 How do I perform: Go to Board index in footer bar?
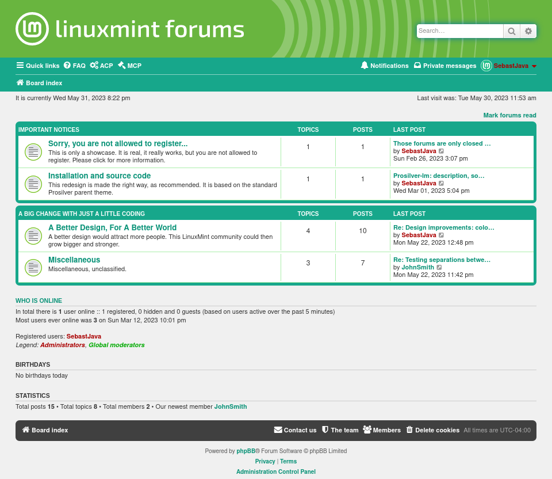click(45, 430)
